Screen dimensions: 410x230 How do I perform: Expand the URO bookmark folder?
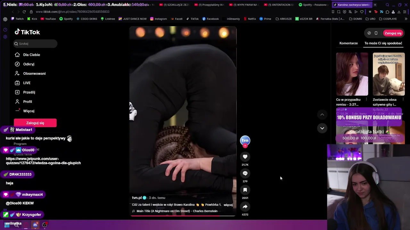[x=370, y=19]
